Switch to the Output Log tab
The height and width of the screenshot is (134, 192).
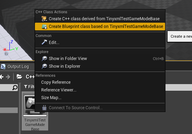pyautogui.click(x=17, y=67)
